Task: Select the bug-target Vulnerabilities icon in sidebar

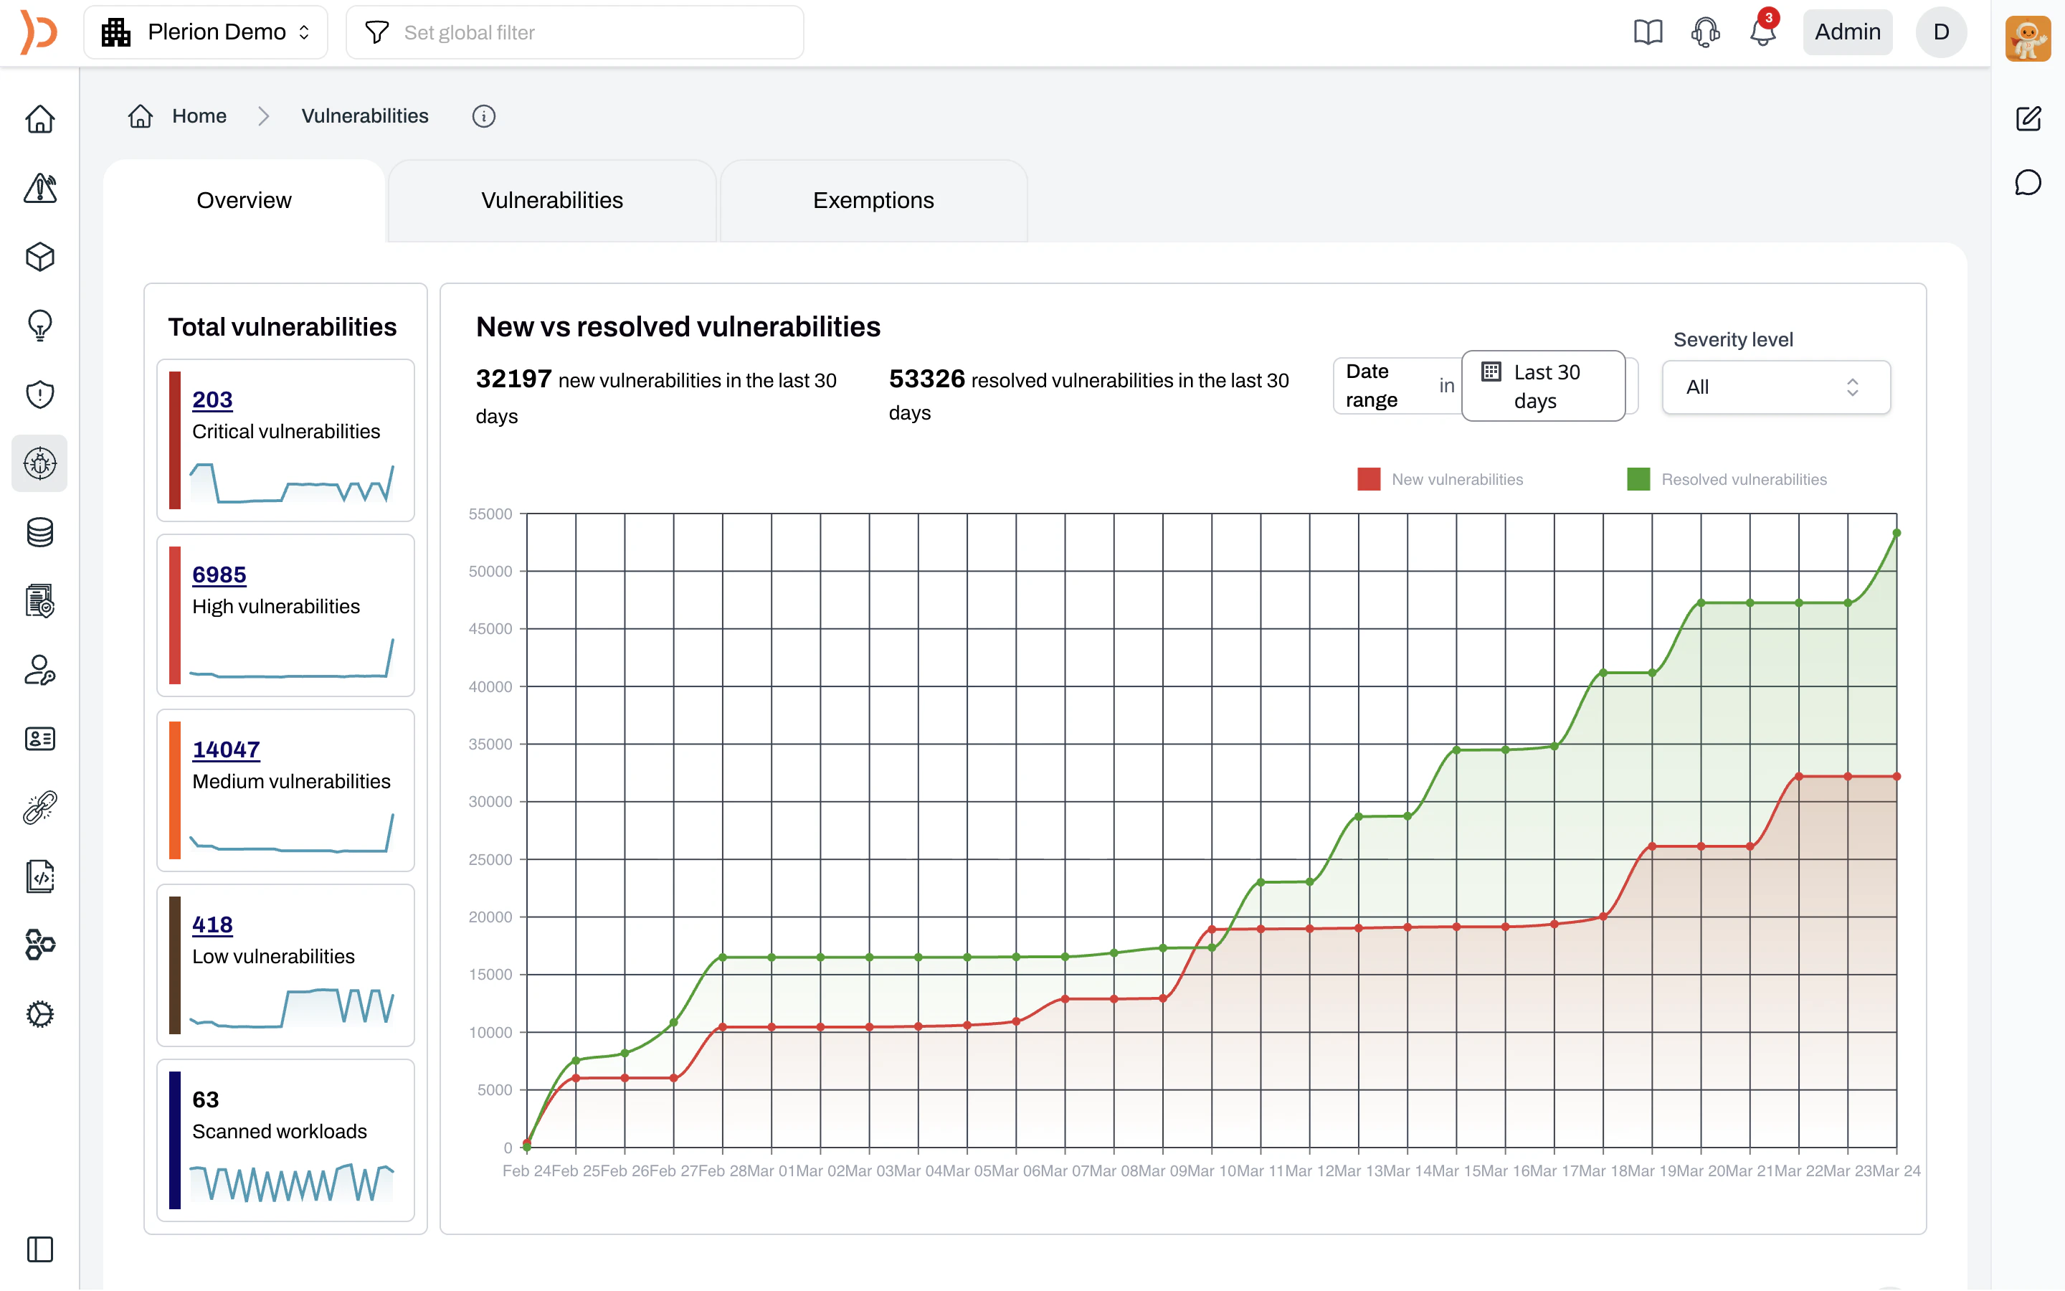Action: tap(39, 463)
